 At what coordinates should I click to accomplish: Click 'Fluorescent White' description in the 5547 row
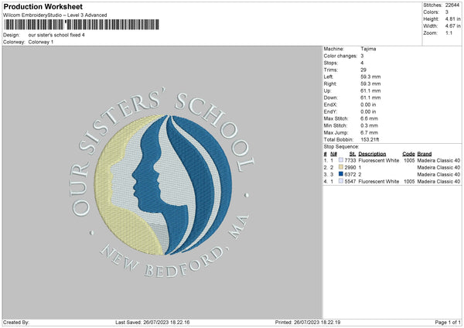pos(378,182)
